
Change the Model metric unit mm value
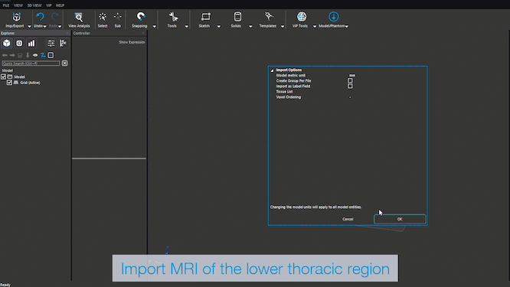[352, 76]
